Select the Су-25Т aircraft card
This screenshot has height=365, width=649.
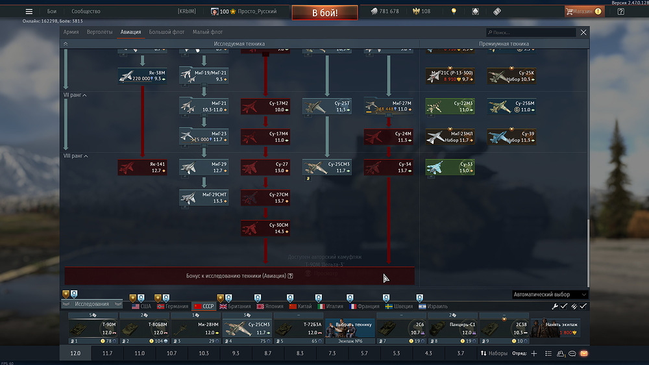tap(327, 107)
